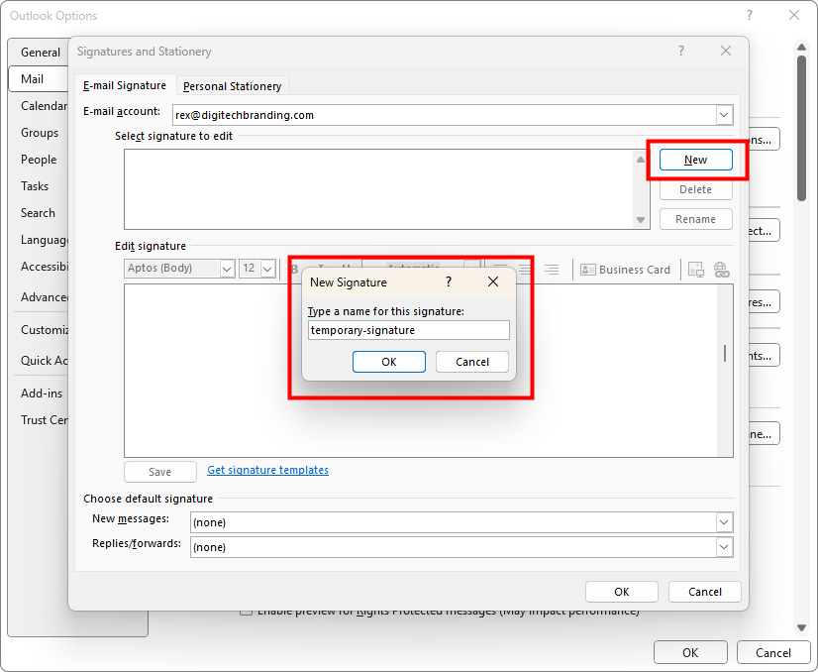Click the insert hyperlink icon in signature toolbar

(x=721, y=270)
